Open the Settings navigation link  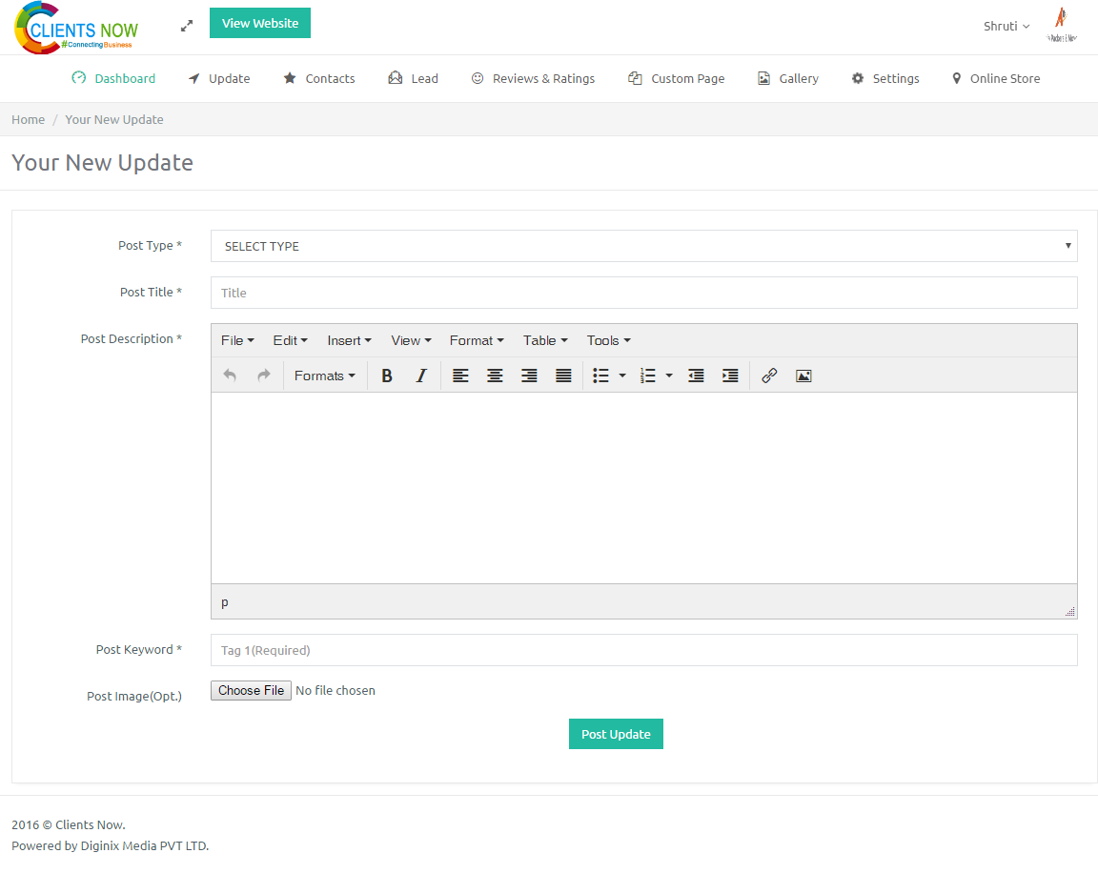[x=885, y=78]
